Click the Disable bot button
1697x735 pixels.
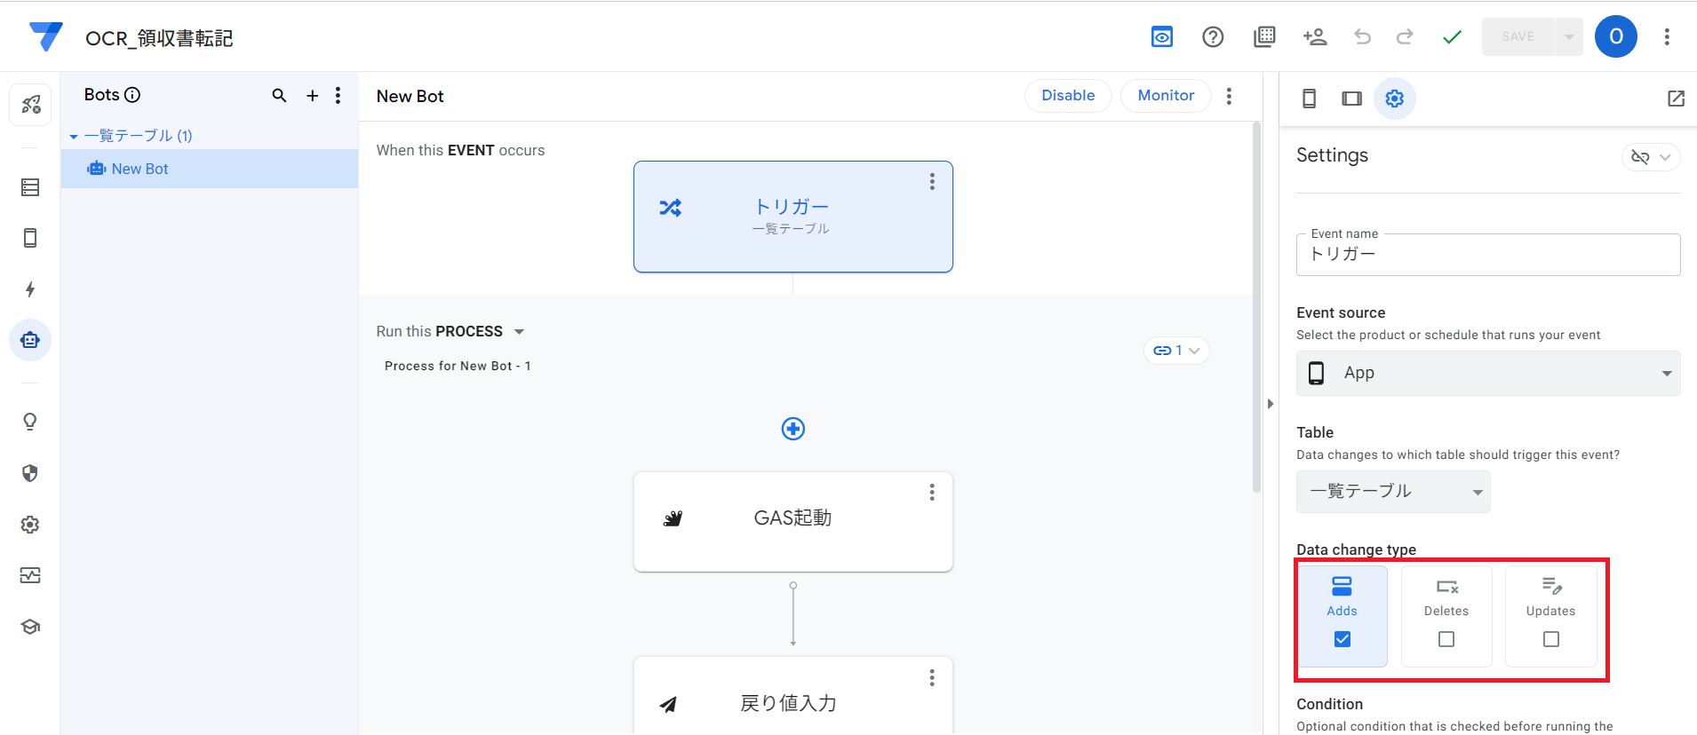(1068, 96)
